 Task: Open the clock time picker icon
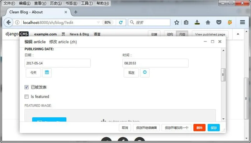(145, 73)
